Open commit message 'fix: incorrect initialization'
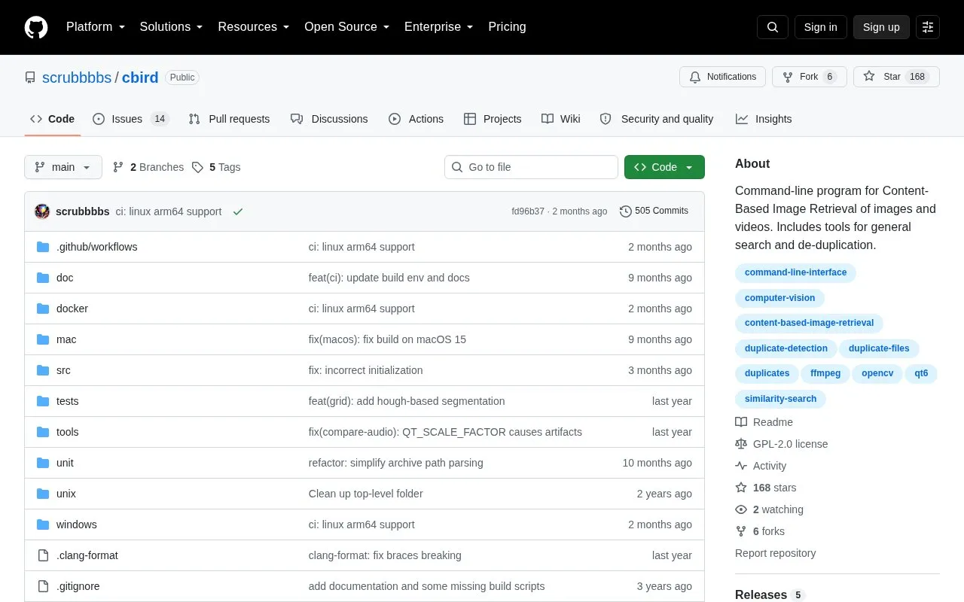Screen dimensions: 964x602 click(x=365, y=370)
